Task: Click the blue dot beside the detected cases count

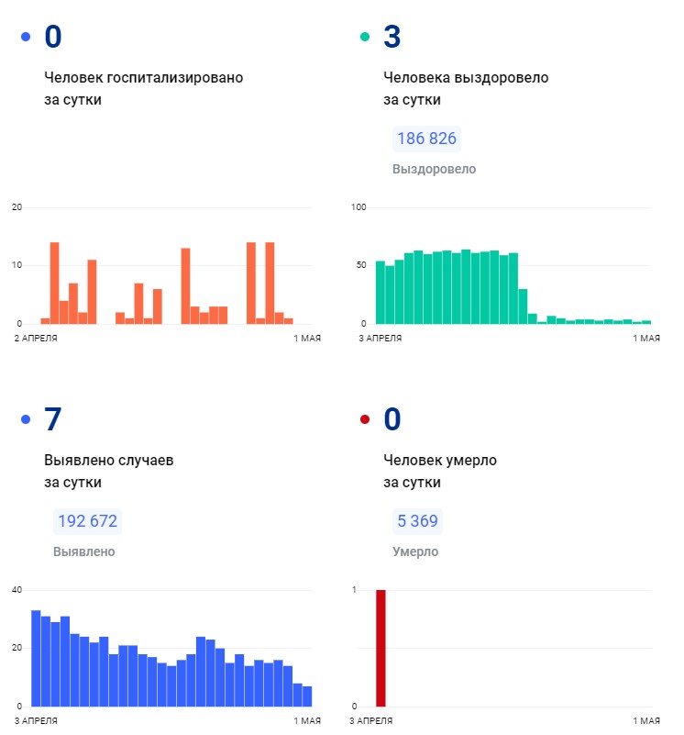Action: [x=25, y=420]
